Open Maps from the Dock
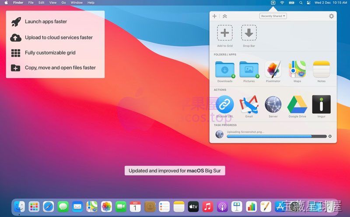This screenshot has width=350, height=217. 92,207
